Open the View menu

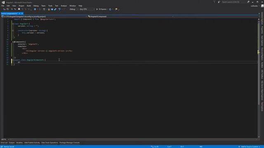coord(14,6)
